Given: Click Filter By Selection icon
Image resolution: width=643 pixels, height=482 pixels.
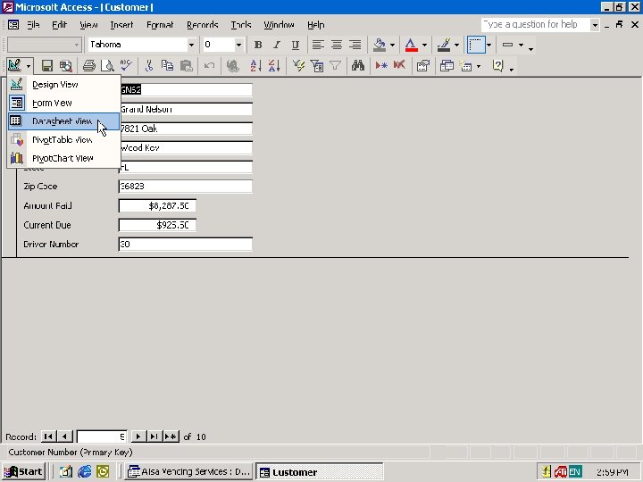Looking at the screenshot, I should tap(298, 65).
